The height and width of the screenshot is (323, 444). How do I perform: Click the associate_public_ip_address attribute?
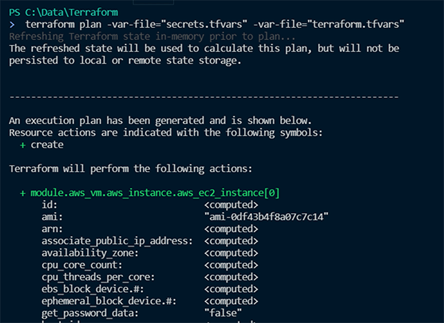(117, 241)
